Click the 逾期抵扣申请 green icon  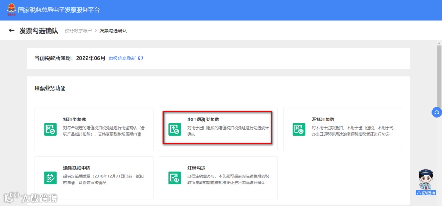[50, 178]
